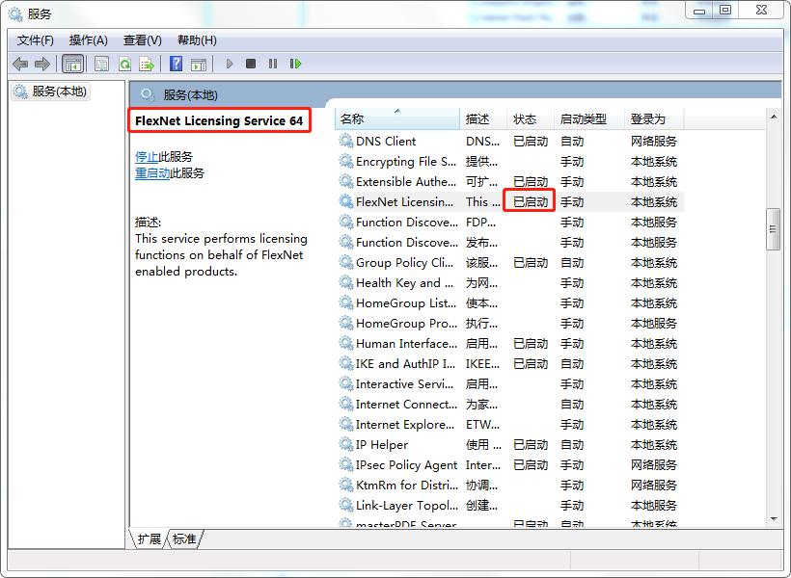791x578 pixels.
Task: Toggle the console tree panel icon
Action: (x=72, y=64)
